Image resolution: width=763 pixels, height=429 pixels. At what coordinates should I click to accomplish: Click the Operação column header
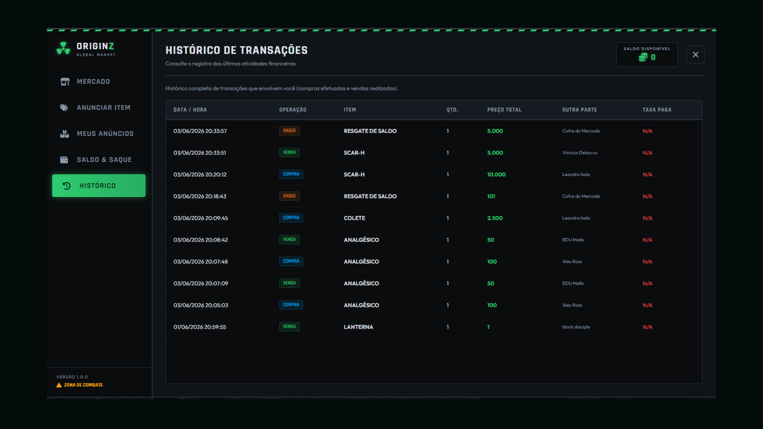tap(293, 110)
